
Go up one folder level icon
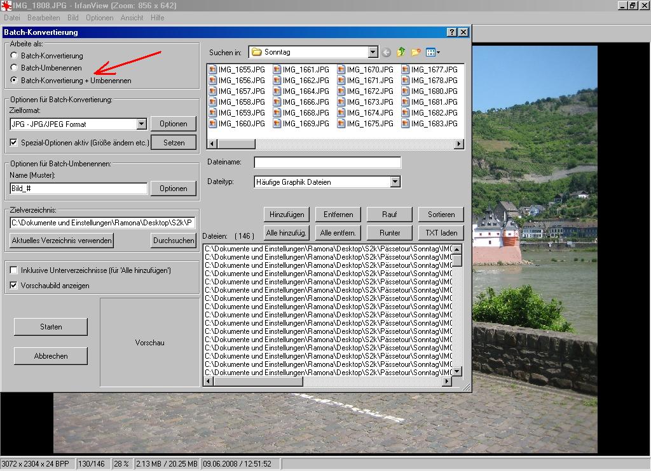[x=401, y=53]
